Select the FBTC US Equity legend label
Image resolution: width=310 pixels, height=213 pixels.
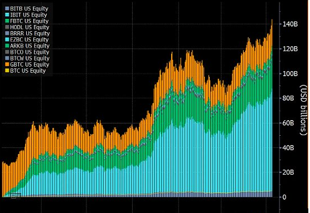tap(30, 21)
